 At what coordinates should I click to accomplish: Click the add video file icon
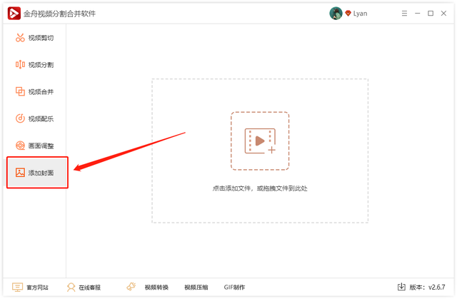coord(260,141)
